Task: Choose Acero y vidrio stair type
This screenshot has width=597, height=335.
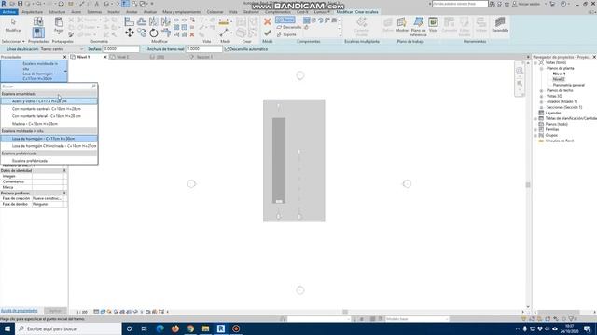Action: pos(49,101)
